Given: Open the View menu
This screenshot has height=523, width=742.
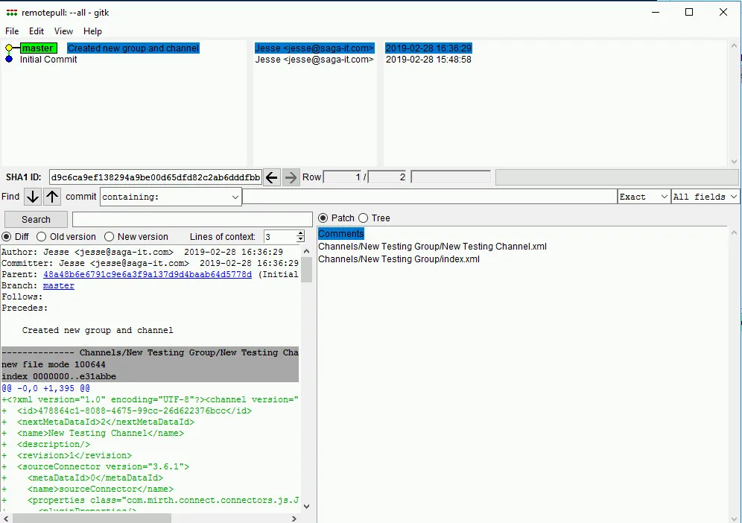Looking at the screenshot, I should (x=63, y=31).
